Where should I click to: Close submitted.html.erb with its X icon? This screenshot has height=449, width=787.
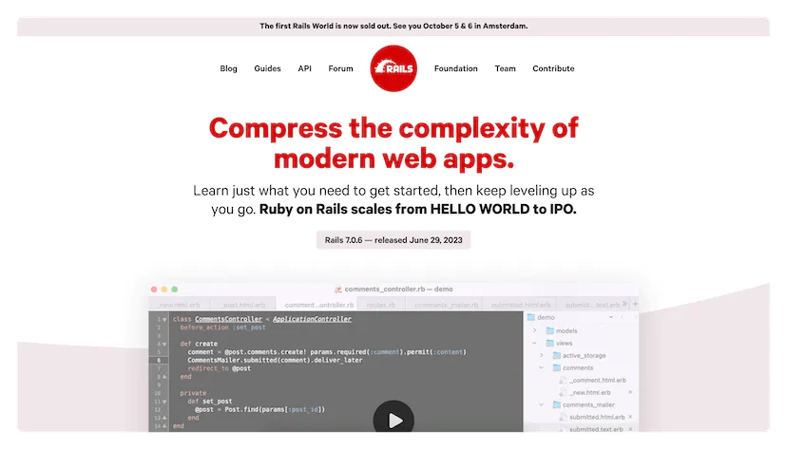pyautogui.click(x=630, y=417)
